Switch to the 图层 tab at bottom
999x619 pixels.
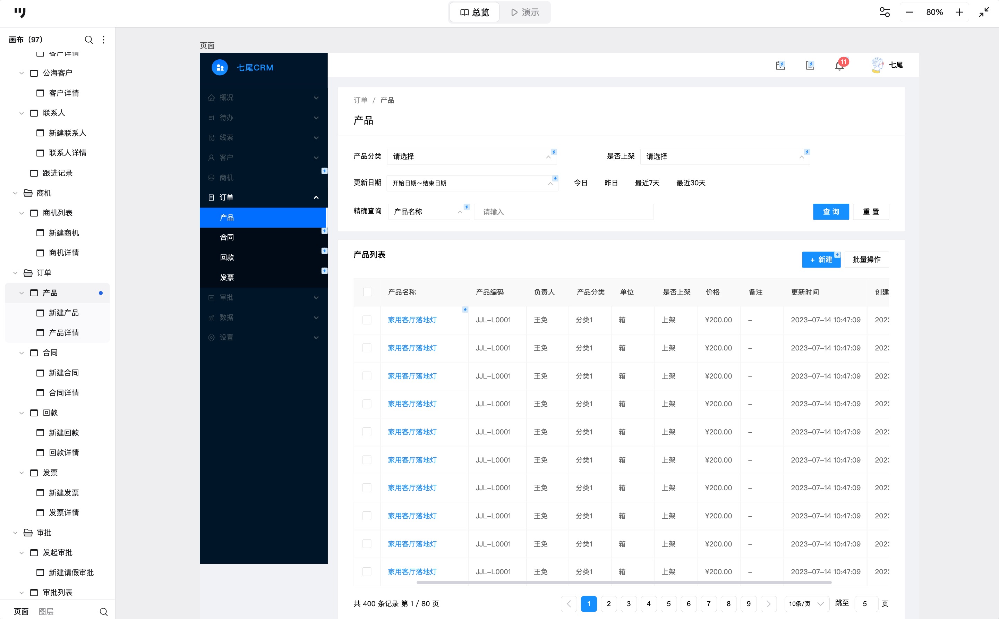click(x=46, y=612)
